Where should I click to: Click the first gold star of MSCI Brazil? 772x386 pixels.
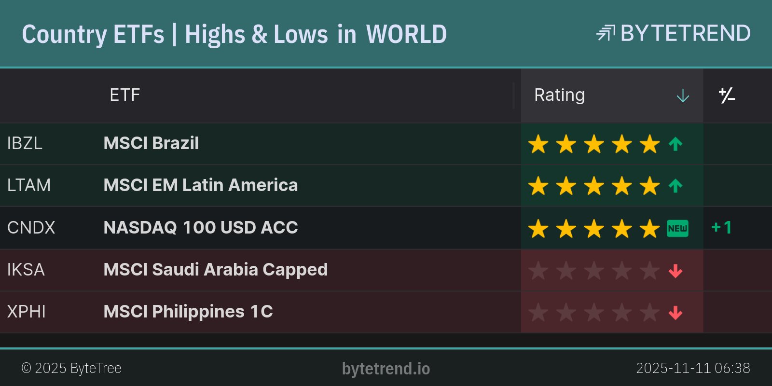point(538,144)
